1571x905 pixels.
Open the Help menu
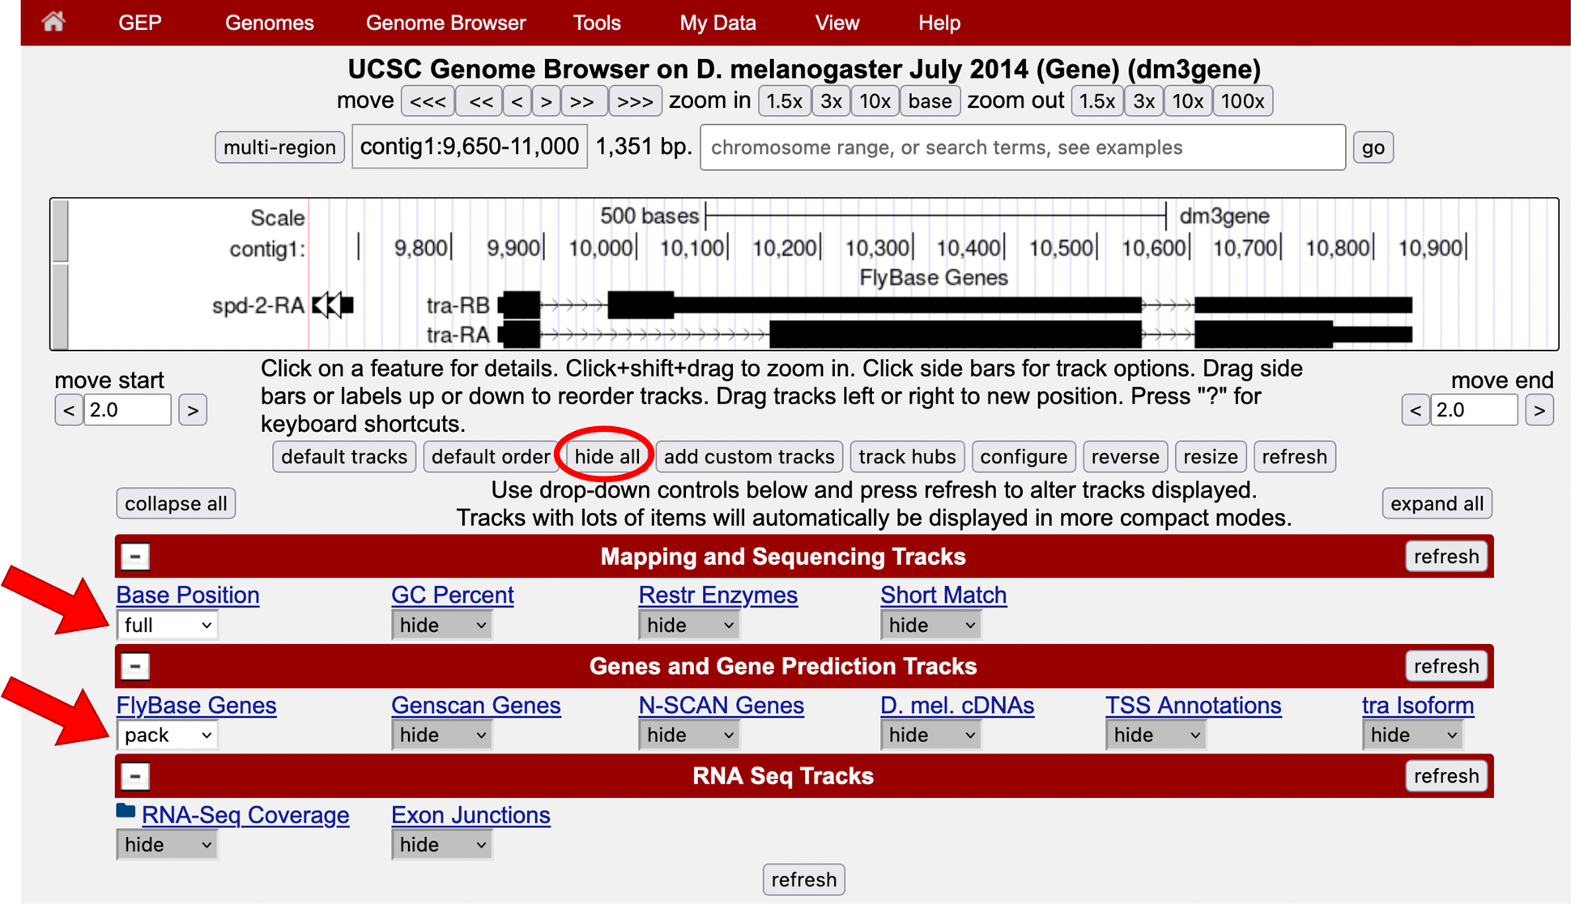(x=939, y=23)
